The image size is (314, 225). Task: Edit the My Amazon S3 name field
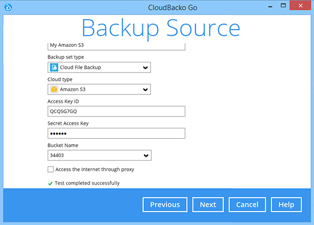116,46
